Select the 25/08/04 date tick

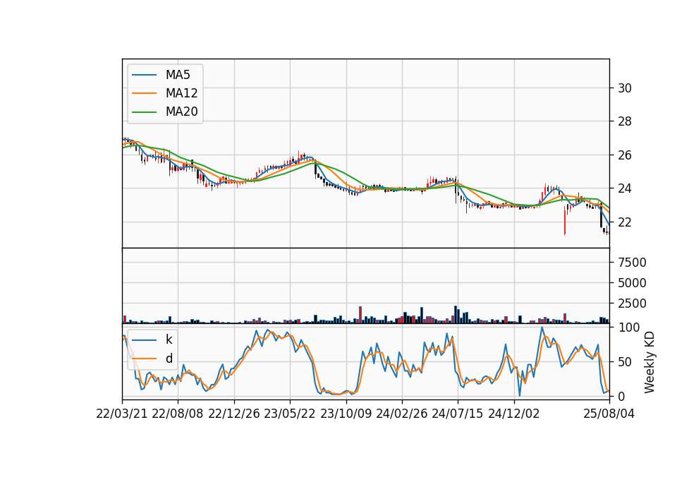click(x=609, y=414)
